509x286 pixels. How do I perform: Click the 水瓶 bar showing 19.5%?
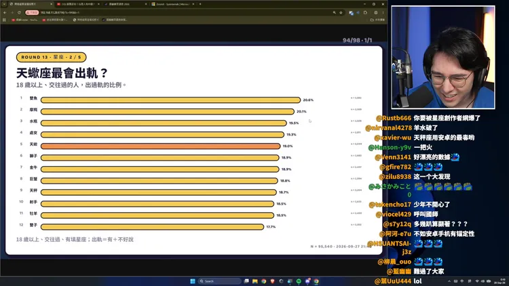[164, 123]
